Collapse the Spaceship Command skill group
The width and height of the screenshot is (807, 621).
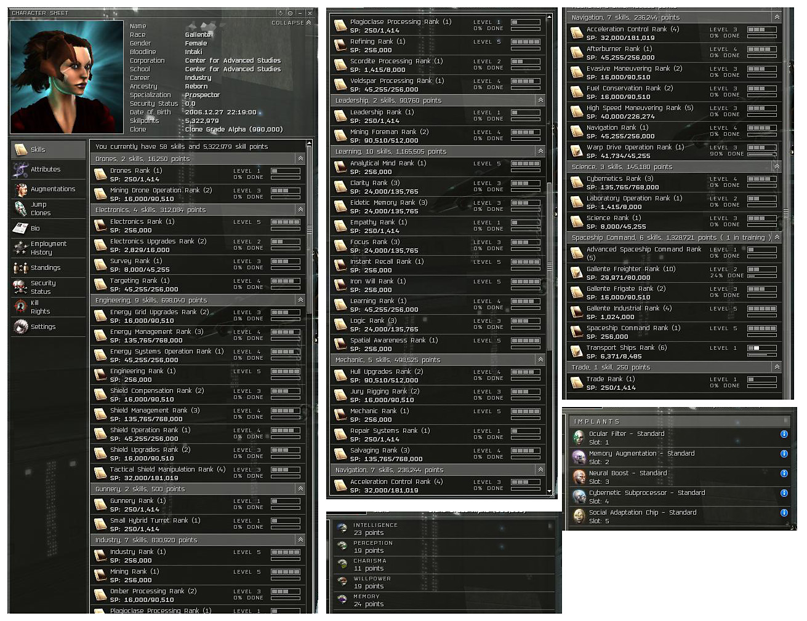click(777, 237)
